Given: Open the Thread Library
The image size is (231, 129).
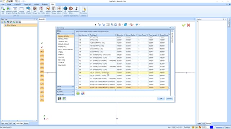Looking at the screenshot, I should (x=54, y=10).
